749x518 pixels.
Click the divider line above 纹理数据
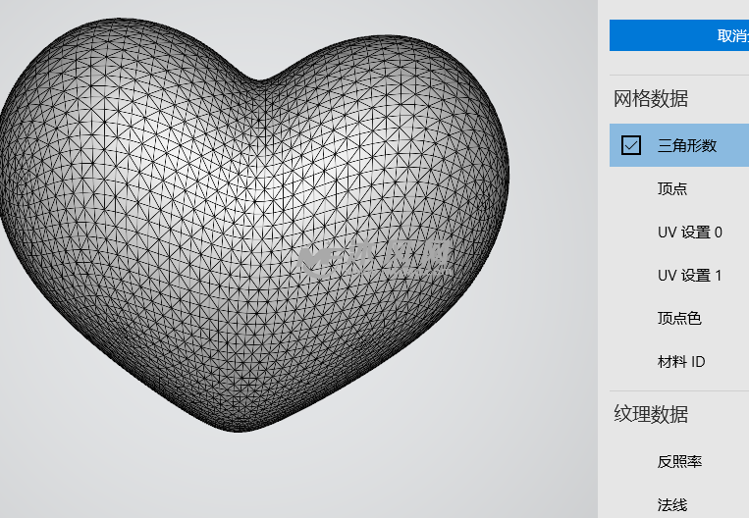tap(678, 390)
